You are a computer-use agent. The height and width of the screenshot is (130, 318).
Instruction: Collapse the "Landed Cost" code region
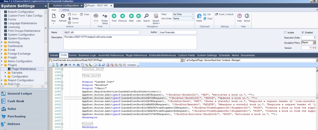click(x=62, y=82)
